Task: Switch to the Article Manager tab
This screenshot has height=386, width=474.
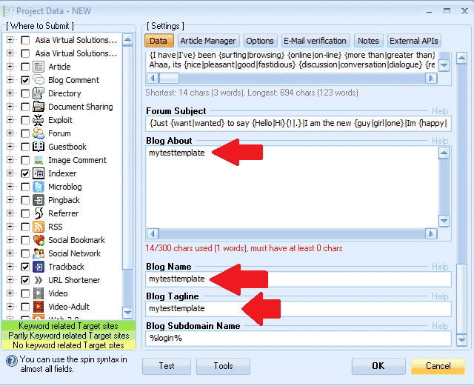Action: coord(208,41)
